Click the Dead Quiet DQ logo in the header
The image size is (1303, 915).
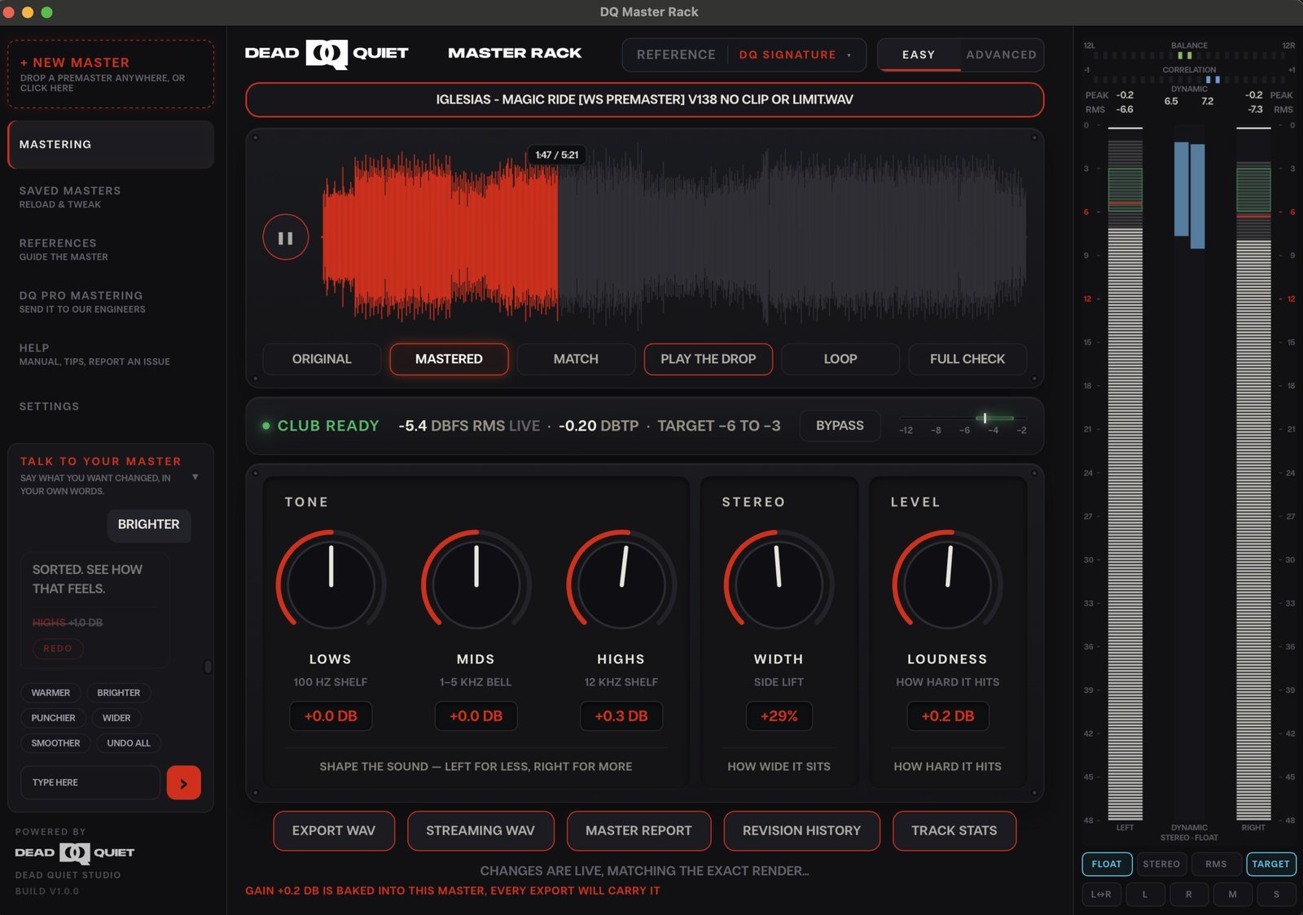click(x=327, y=54)
